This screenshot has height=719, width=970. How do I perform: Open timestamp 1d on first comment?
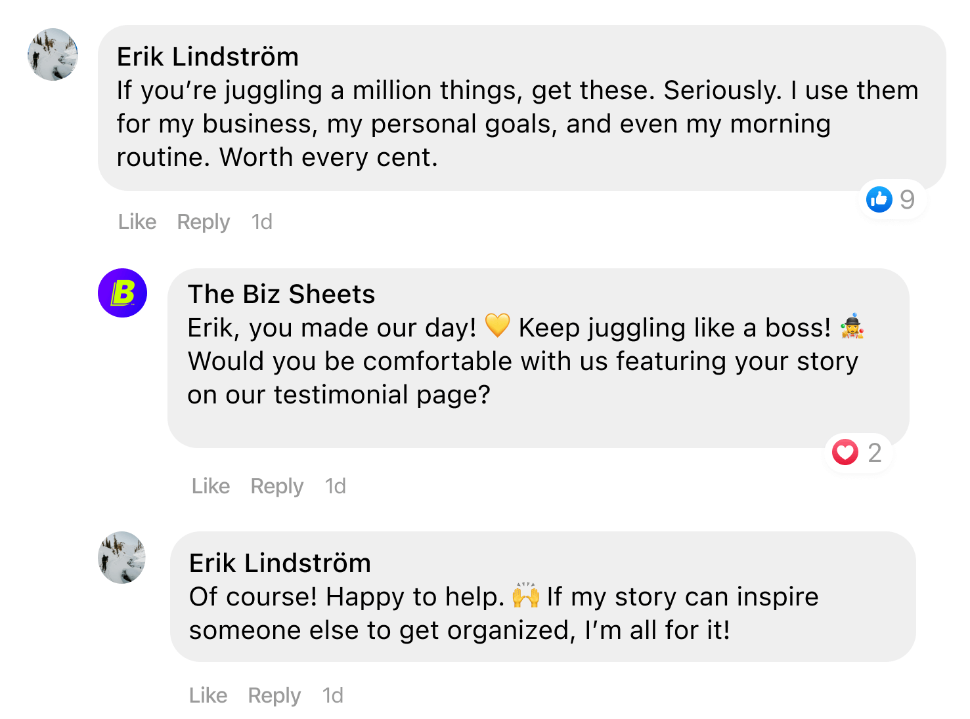click(x=262, y=222)
